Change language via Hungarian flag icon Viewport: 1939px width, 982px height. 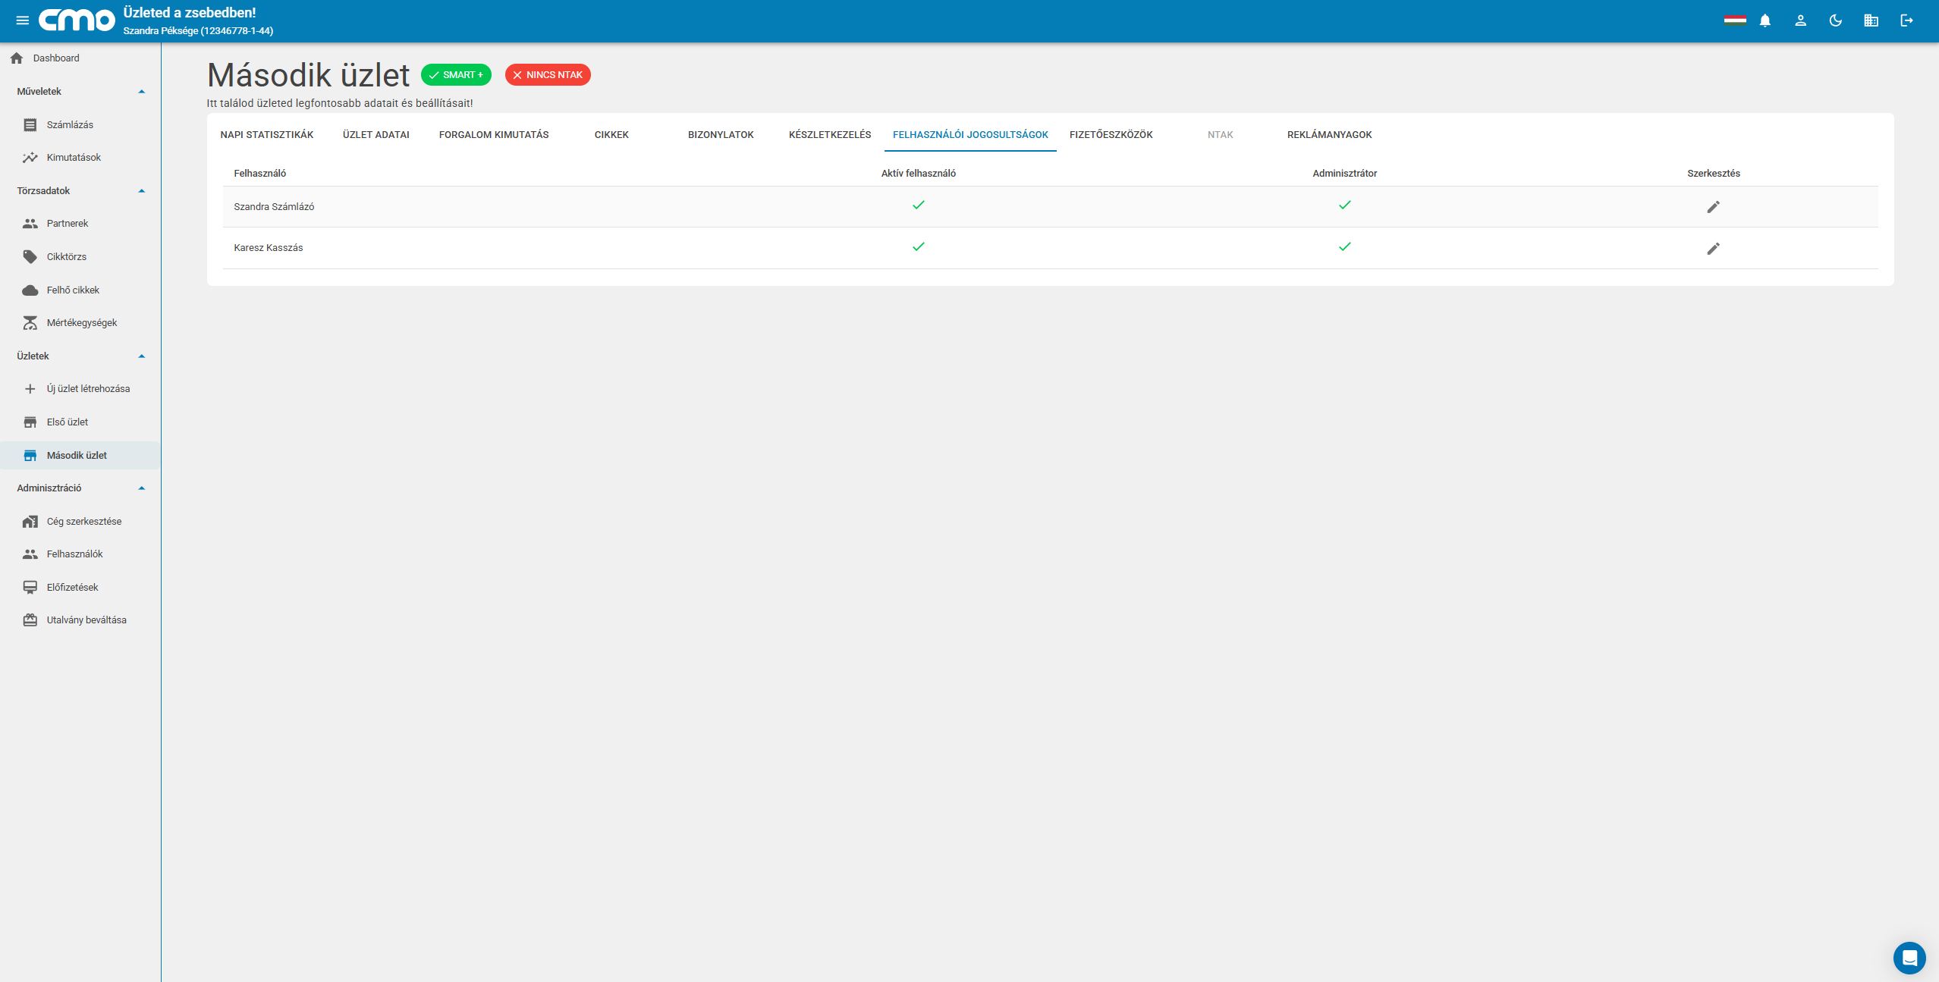1735,20
